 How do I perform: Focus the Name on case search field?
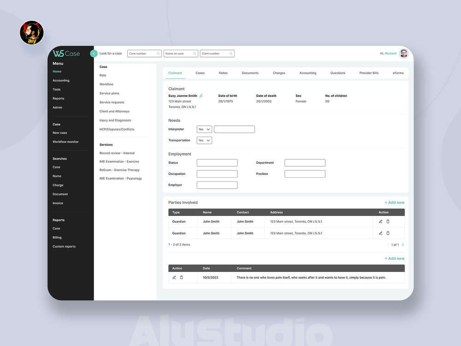coord(181,54)
